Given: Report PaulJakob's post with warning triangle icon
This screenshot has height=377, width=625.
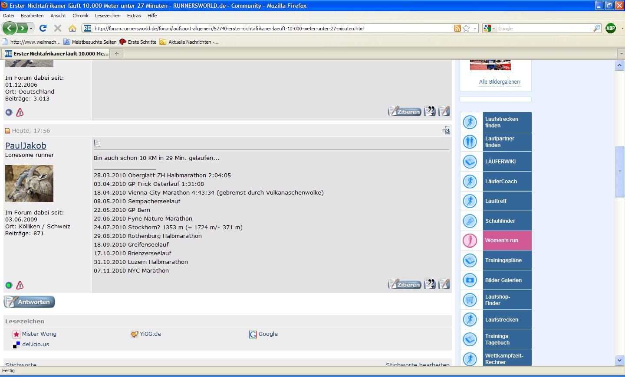Looking at the screenshot, I should (x=20, y=285).
